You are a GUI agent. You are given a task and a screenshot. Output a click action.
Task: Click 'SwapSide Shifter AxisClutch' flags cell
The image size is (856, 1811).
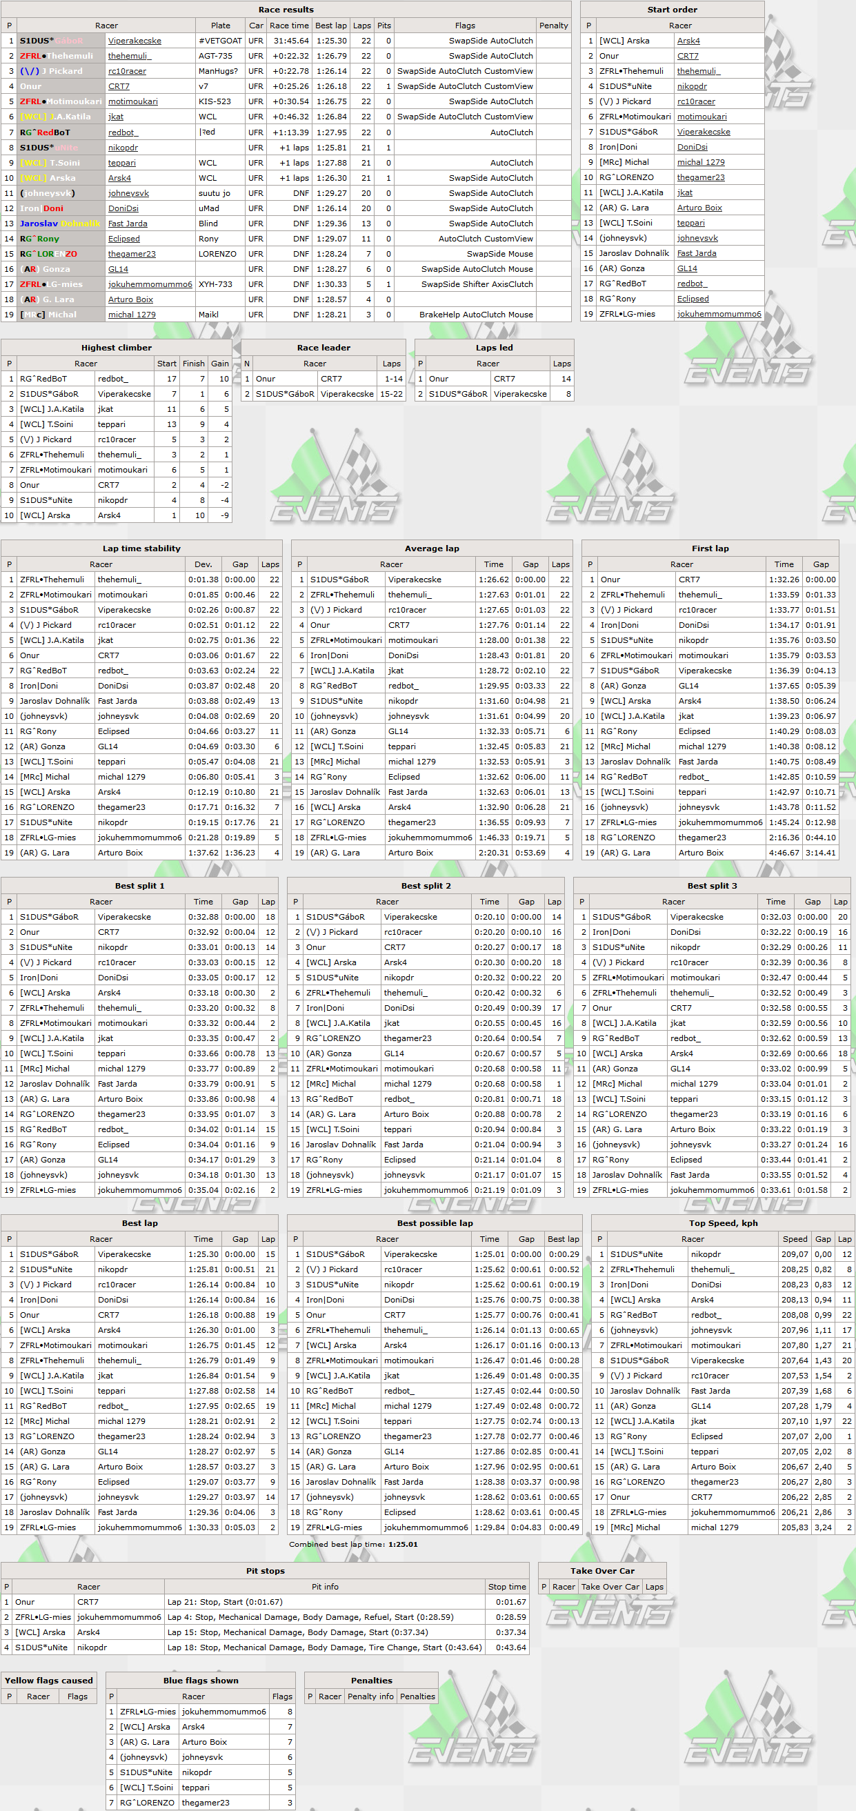(477, 284)
